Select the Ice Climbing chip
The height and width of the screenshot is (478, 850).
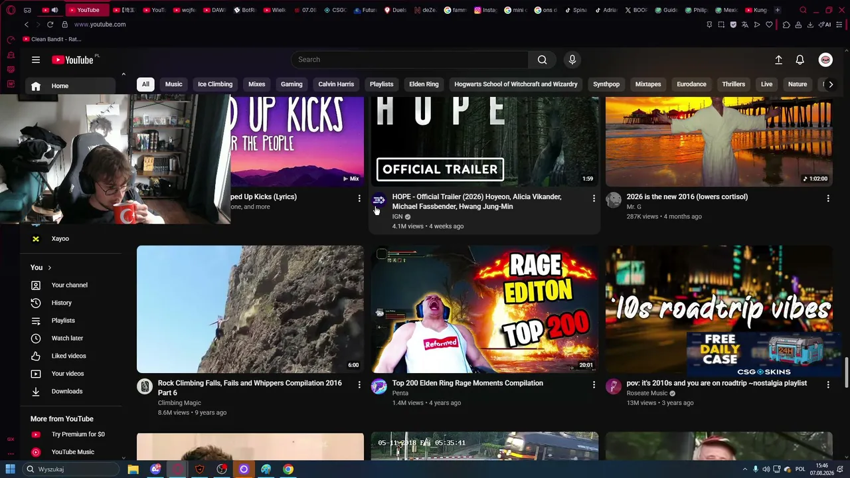tap(215, 84)
